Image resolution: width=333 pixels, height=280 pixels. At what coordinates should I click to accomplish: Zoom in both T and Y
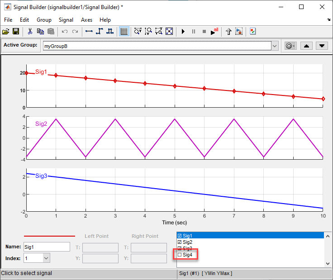click(159, 32)
